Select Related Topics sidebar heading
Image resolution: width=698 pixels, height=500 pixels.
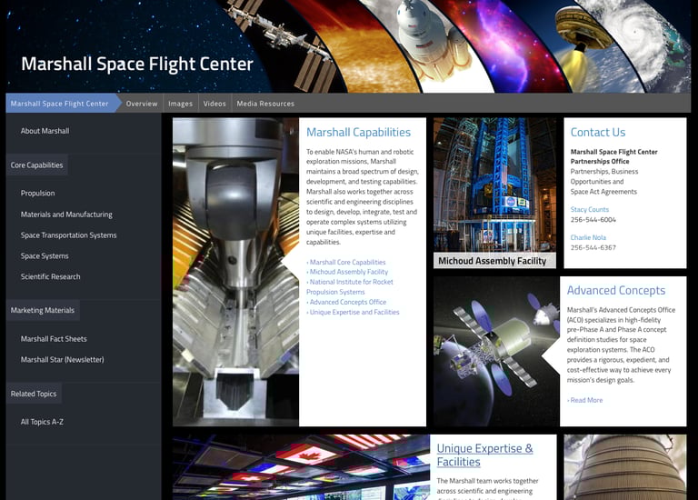click(34, 394)
